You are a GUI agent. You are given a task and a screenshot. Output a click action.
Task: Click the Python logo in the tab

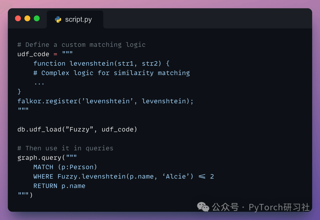pos(58,20)
